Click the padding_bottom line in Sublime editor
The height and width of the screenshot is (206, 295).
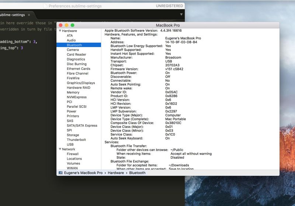click(19, 42)
